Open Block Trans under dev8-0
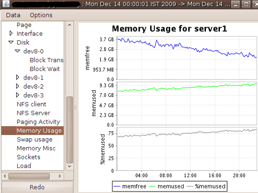258x193 pixels. click(x=46, y=60)
